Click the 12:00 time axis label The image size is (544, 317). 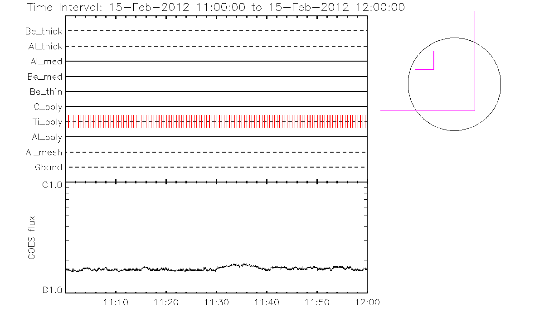tap(367, 302)
